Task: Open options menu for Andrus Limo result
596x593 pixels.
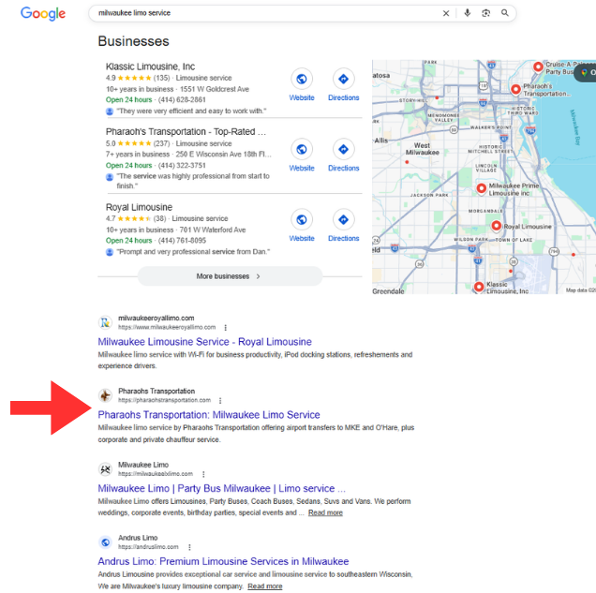Action: tap(189, 546)
